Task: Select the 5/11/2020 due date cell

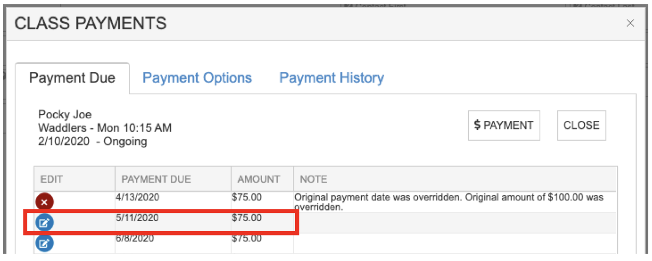Action: coord(137,218)
